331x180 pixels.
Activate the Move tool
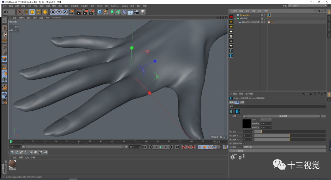click(26, 12)
